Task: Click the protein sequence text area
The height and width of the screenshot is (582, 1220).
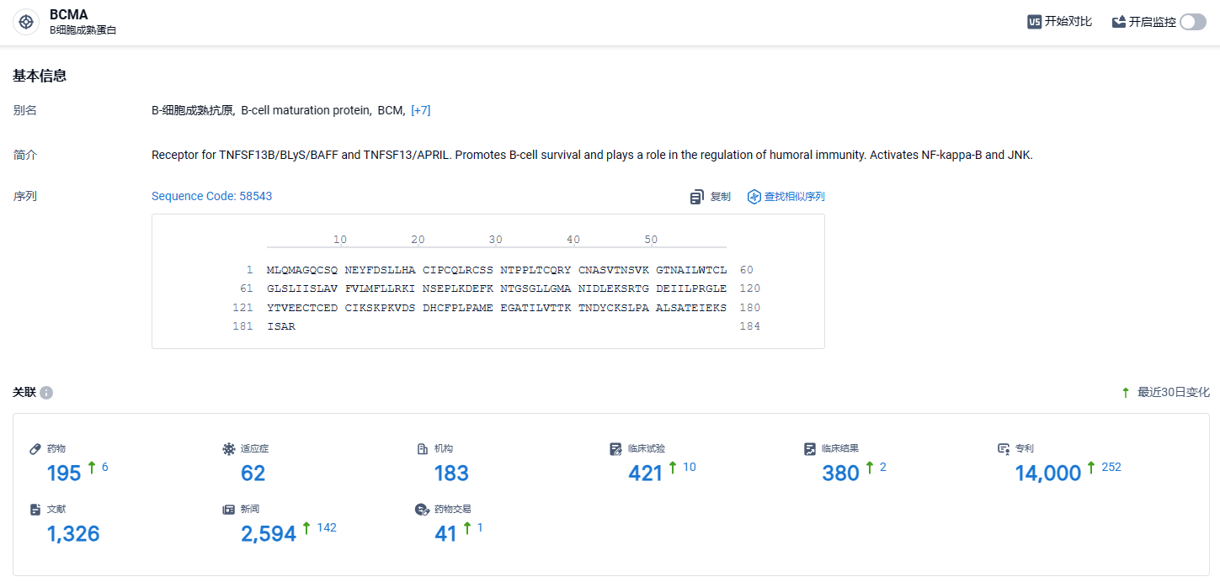Action: click(x=488, y=281)
